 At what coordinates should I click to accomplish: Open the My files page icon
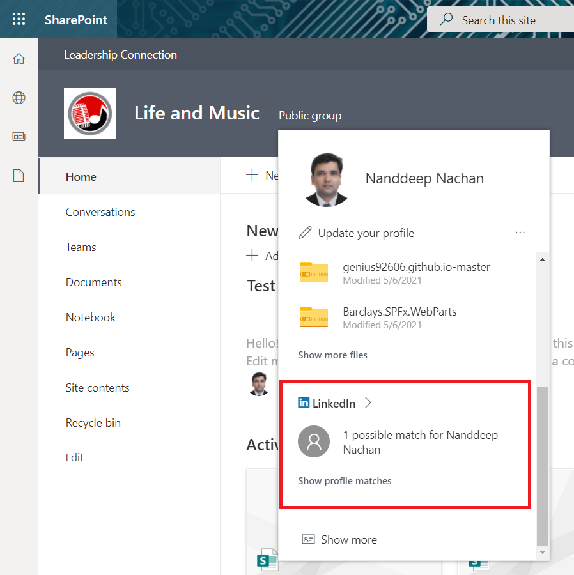point(19,176)
